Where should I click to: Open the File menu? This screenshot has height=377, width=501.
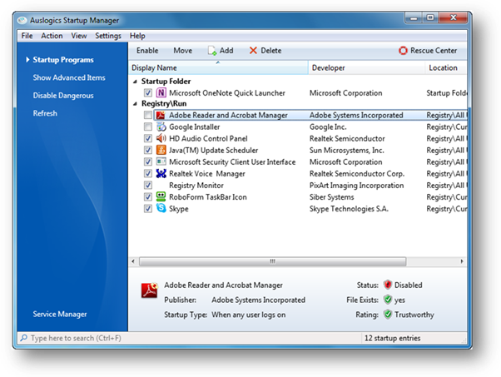[27, 36]
